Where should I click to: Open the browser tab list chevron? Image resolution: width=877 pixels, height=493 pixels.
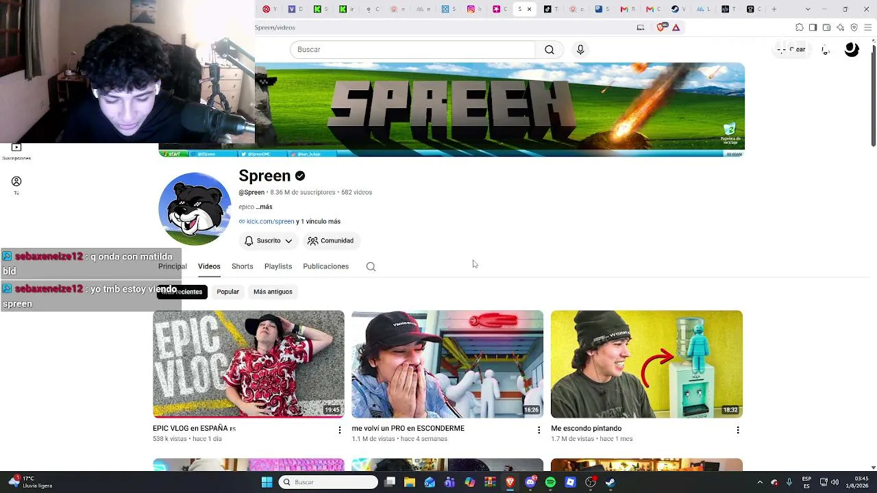tap(808, 9)
